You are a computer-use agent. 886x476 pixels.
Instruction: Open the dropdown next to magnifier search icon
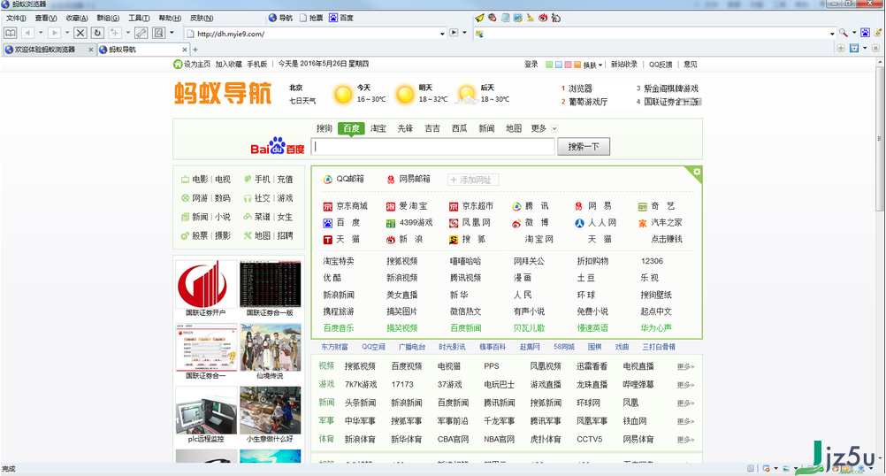click(854, 33)
